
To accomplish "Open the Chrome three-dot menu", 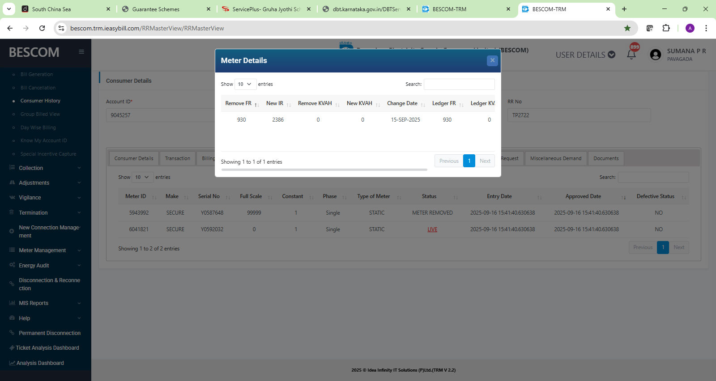I will [706, 28].
